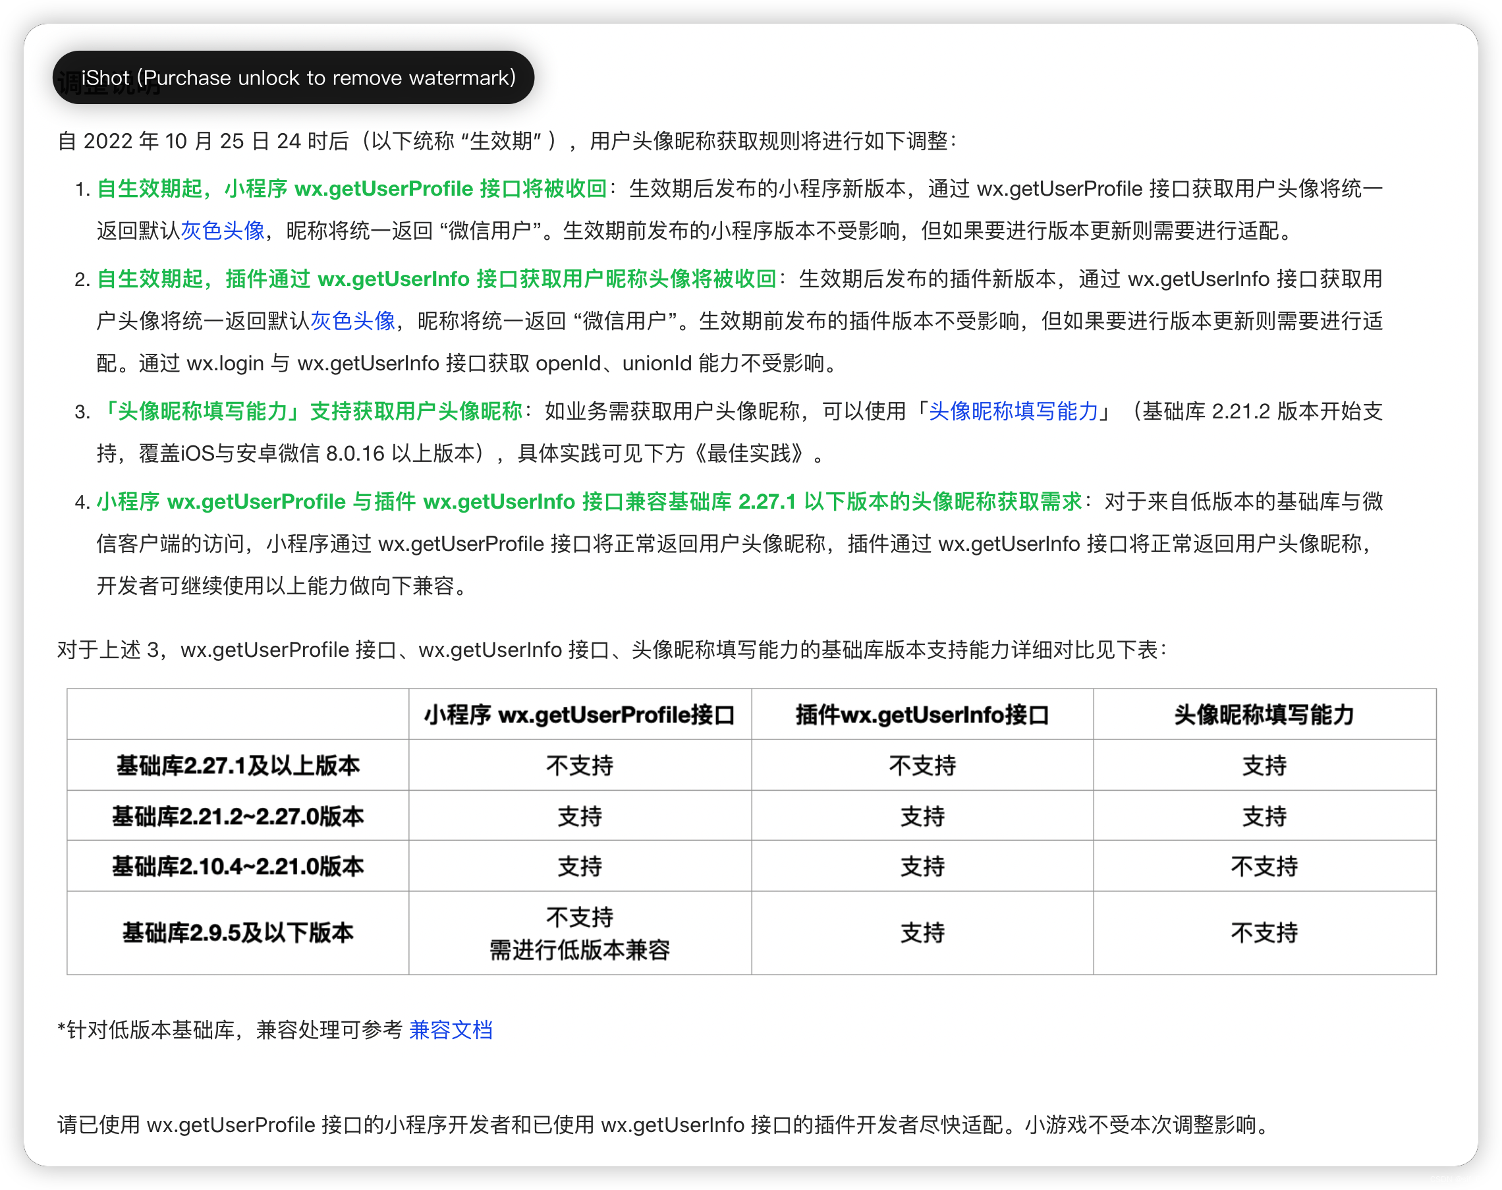Open the 兼容文档 link
Image resolution: width=1502 pixels, height=1190 pixels.
point(451,1030)
